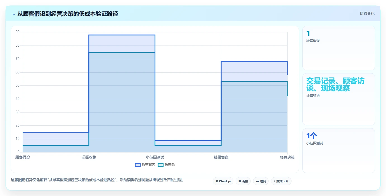
Task: Click the 原有状态 blue legend swatch
Action: coord(138,165)
